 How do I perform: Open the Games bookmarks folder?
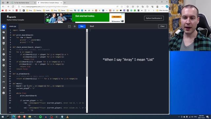pyautogui.click(x=62, y=10)
